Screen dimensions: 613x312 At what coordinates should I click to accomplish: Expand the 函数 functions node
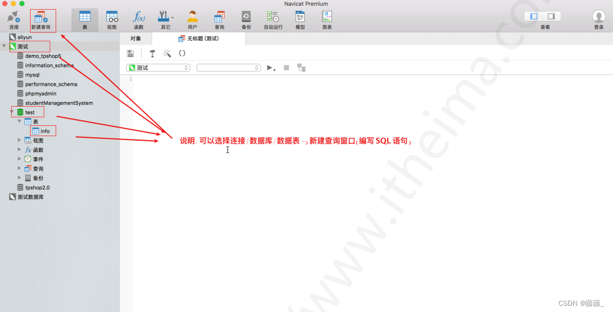(x=19, y=149)
